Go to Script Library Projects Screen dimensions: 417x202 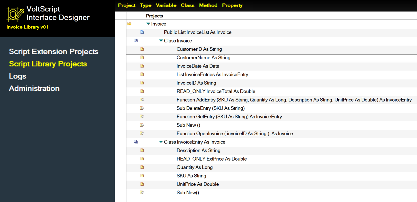pos(48,64)
